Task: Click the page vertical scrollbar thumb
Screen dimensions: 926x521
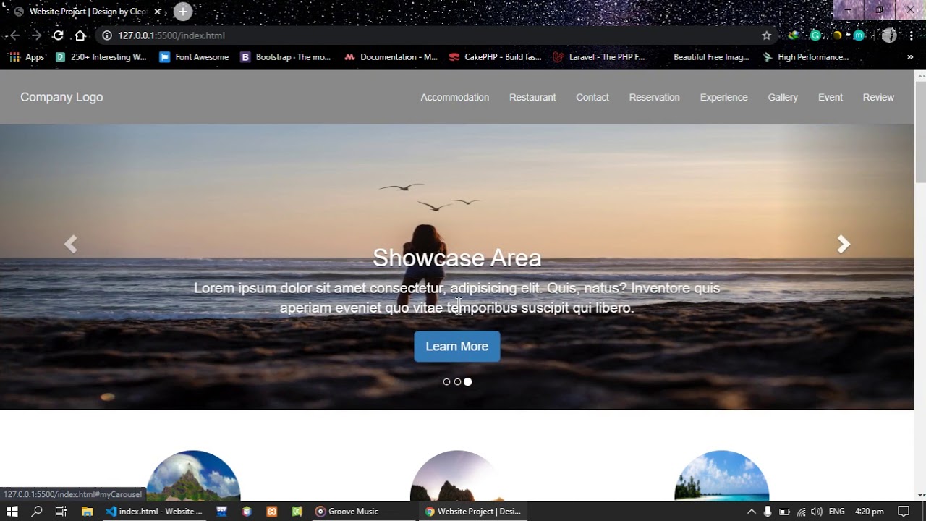Action: [920, 132]
